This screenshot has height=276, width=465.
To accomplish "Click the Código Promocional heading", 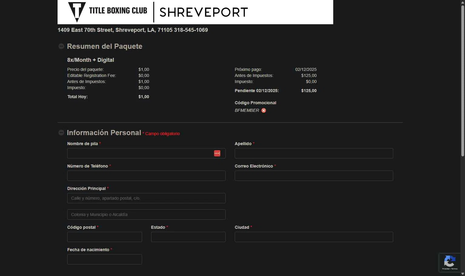I will tap(255, 103).
